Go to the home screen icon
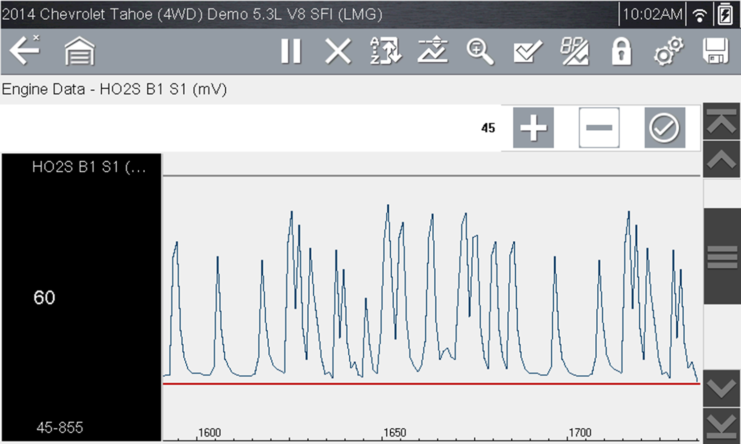The height and width of the screenshot is (444, 741). click(80, 51)
